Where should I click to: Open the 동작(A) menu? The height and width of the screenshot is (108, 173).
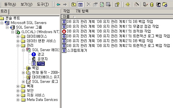pyautogui.click(x=10, y=5)
